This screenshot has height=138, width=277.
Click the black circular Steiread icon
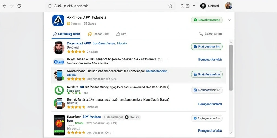203,6
